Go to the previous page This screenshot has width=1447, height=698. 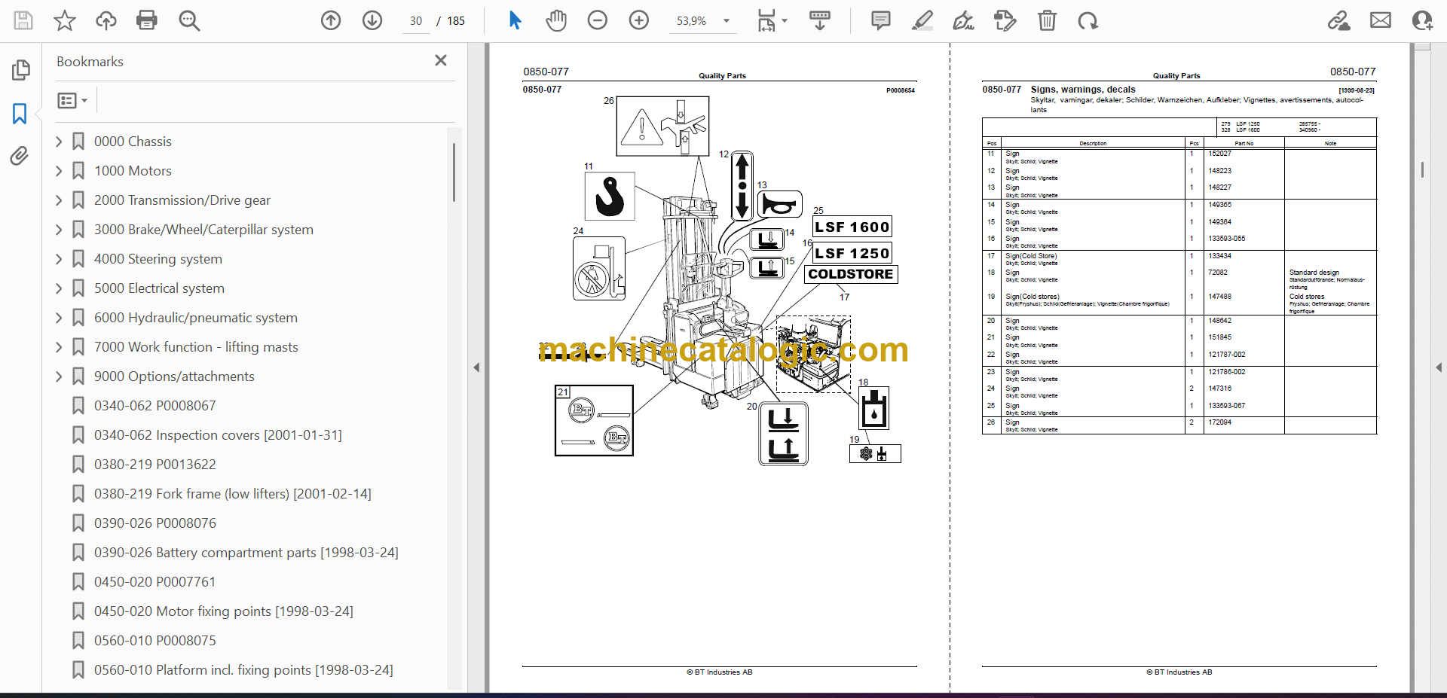331,20
